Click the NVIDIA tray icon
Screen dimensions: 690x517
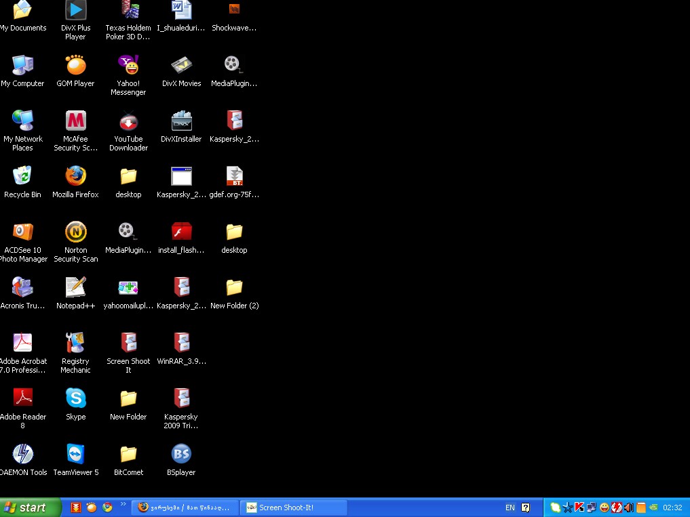coord(653,508)
